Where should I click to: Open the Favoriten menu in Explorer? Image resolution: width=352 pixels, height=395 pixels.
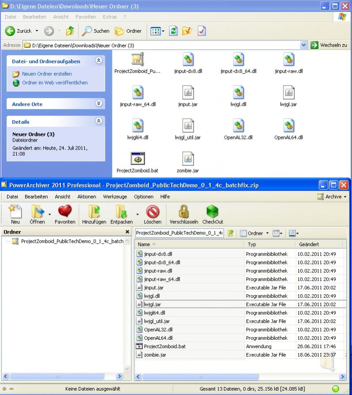pyautogui.click(x=86, y=17)
